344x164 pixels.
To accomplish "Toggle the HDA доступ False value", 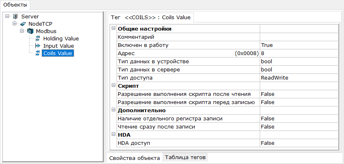I will point(299,143).
